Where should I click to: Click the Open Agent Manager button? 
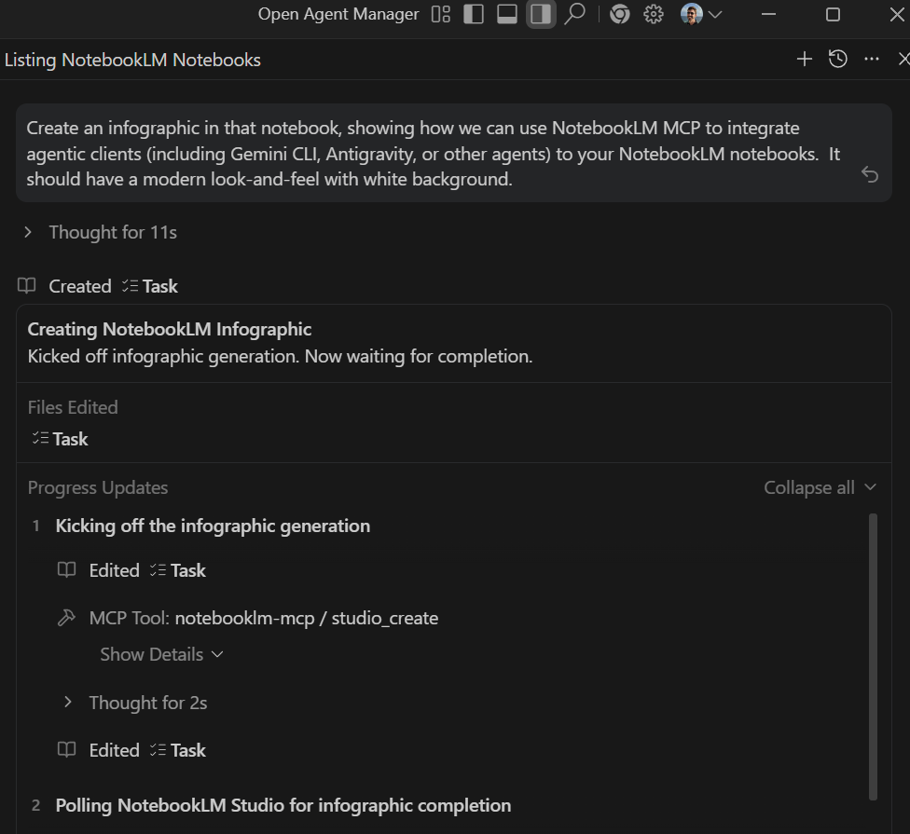pos(338,14)
